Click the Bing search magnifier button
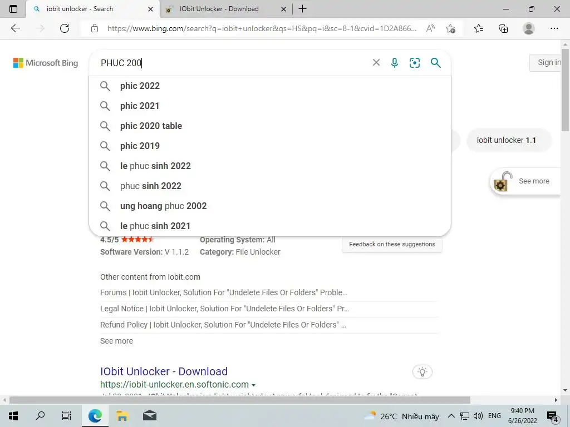570x427 pixels. [435, 63]
